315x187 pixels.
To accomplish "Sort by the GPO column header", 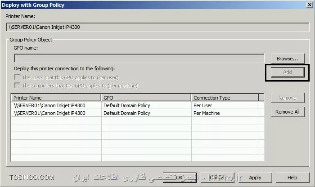I will [x=146, y=98].
